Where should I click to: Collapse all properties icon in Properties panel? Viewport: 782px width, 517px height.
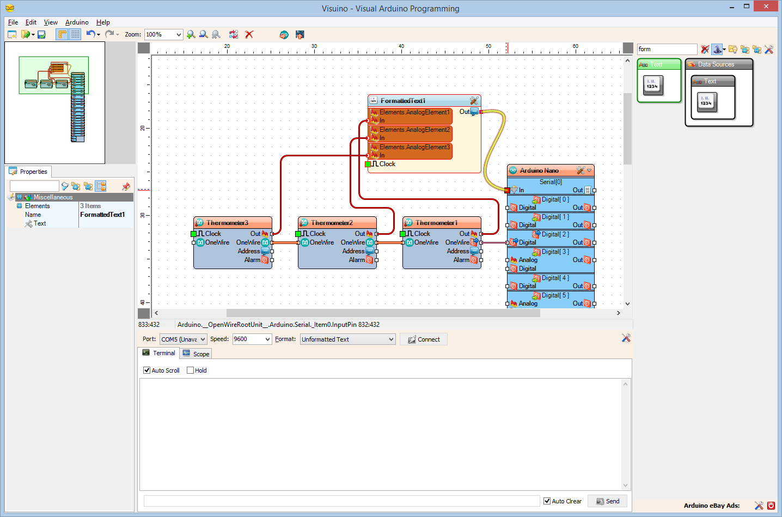click(x=88, y=186)
